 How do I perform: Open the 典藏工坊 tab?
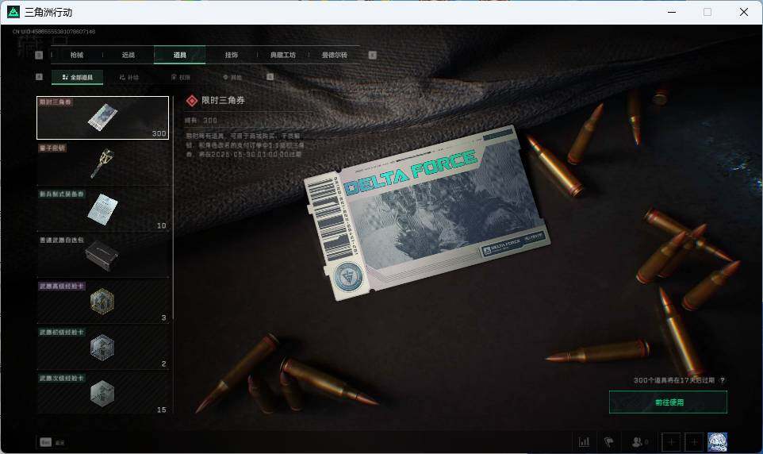[282, 55]
